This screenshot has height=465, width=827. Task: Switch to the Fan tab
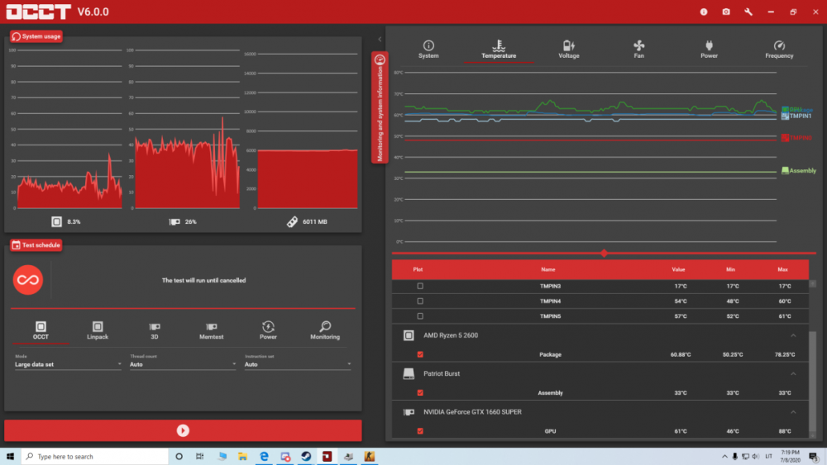(638, 49)
